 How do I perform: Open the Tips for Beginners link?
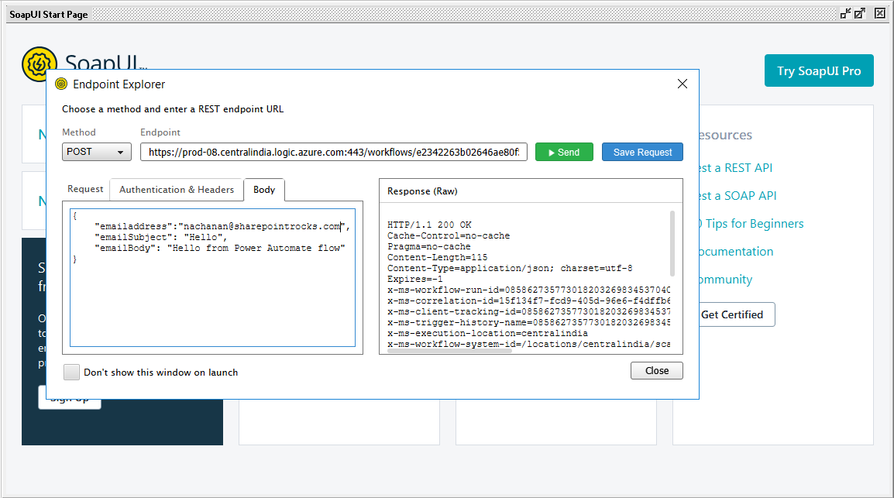click(x=751, y=224)
